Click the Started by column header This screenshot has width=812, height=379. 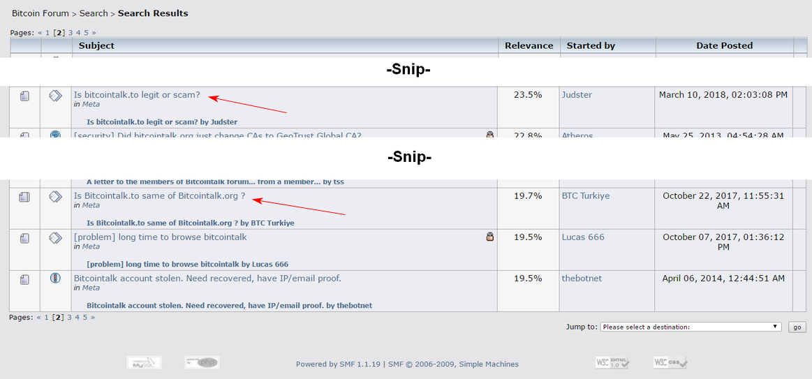(591, 45)
